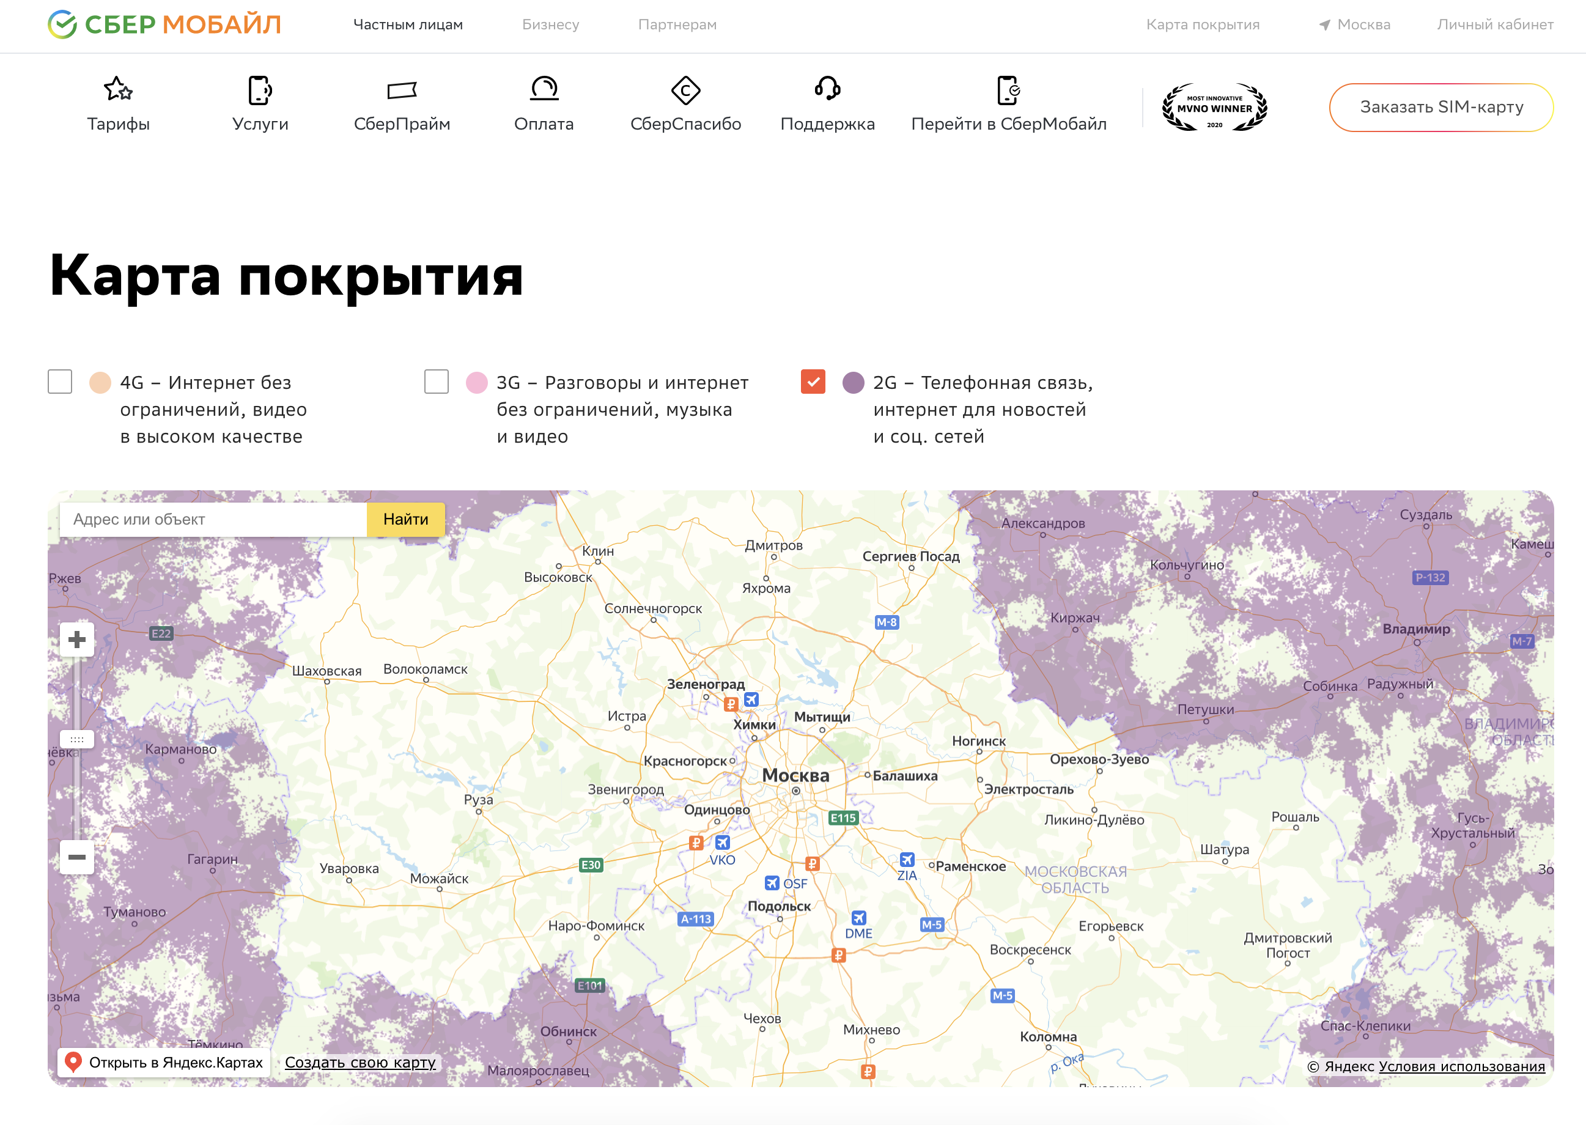Click Заказать SIM-карту button
The height and width of the screenshot is (1125, 1586).
click(1441, 108)
